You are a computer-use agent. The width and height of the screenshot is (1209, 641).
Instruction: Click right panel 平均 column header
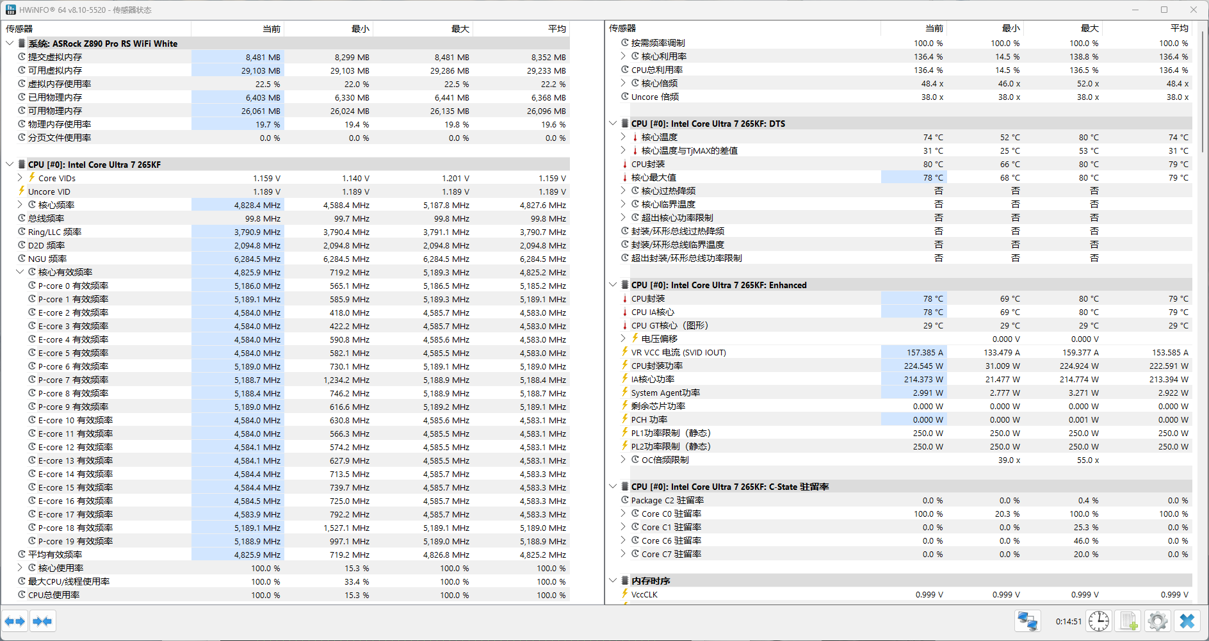[1147, 28]
